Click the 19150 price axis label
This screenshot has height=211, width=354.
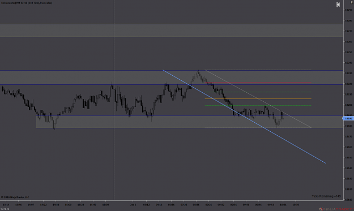348,157
